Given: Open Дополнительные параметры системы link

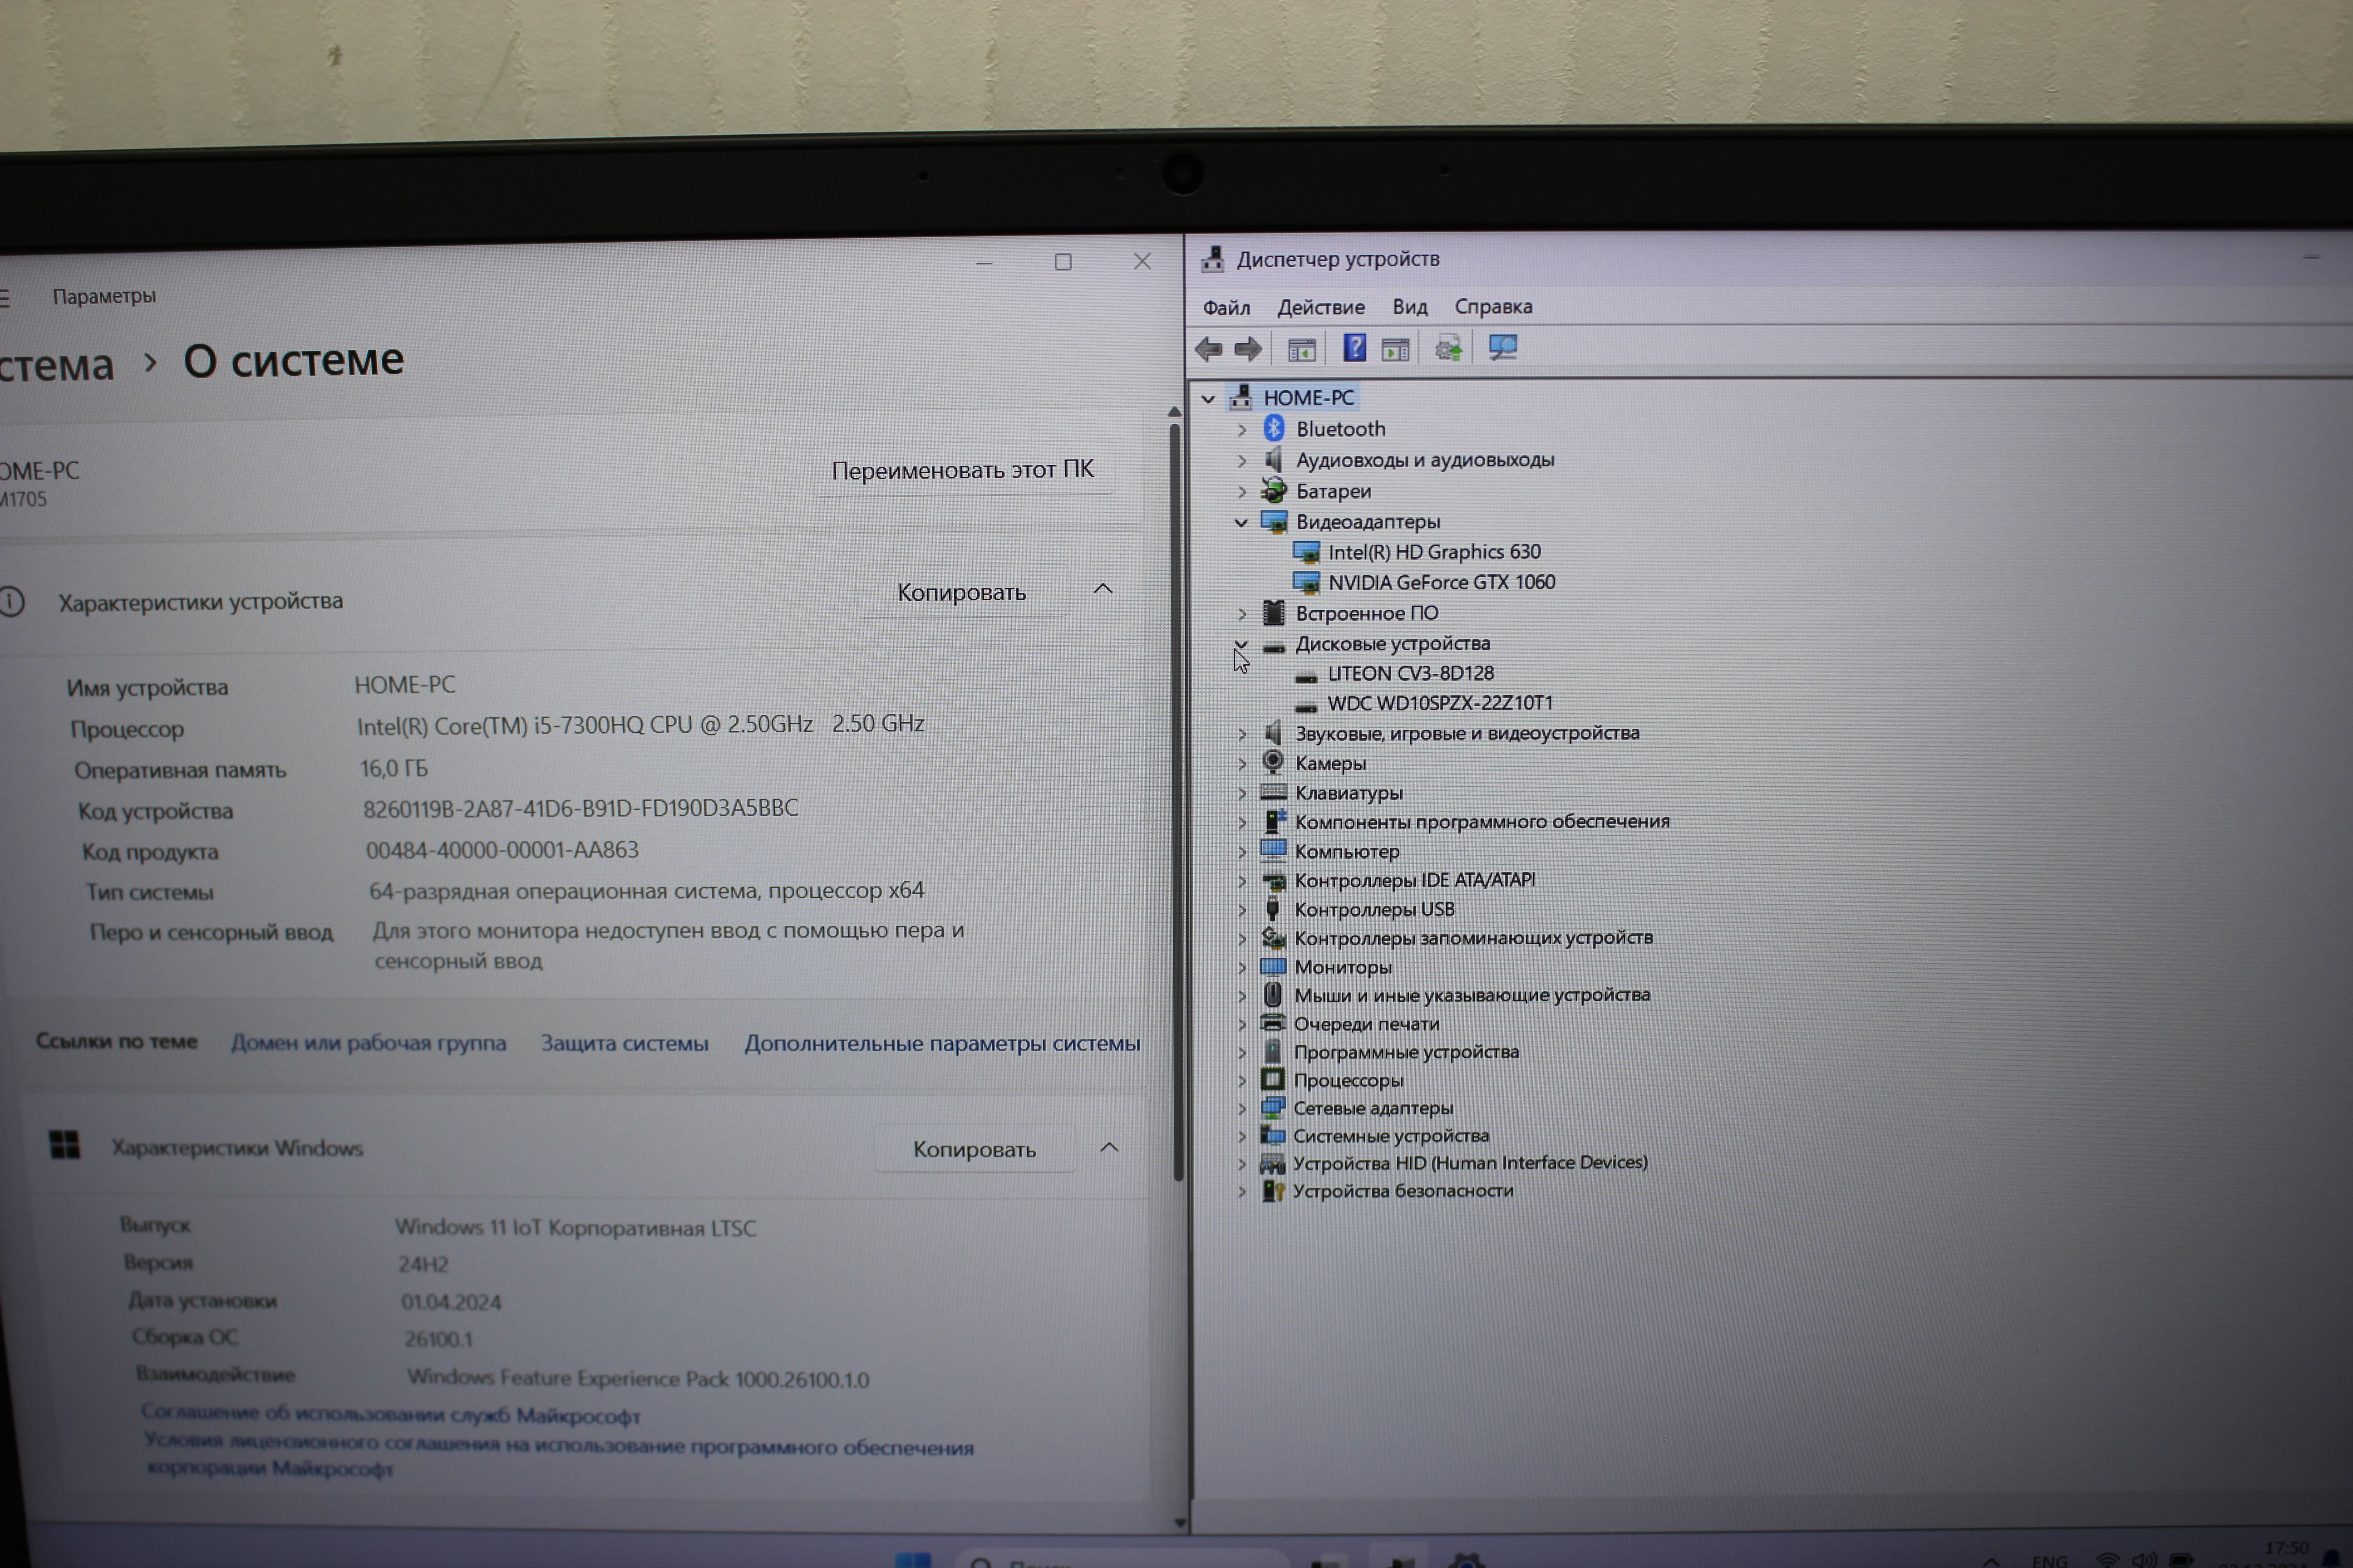Looking at the screenshot, I should pyautogui.click(x=941, y=1043).
